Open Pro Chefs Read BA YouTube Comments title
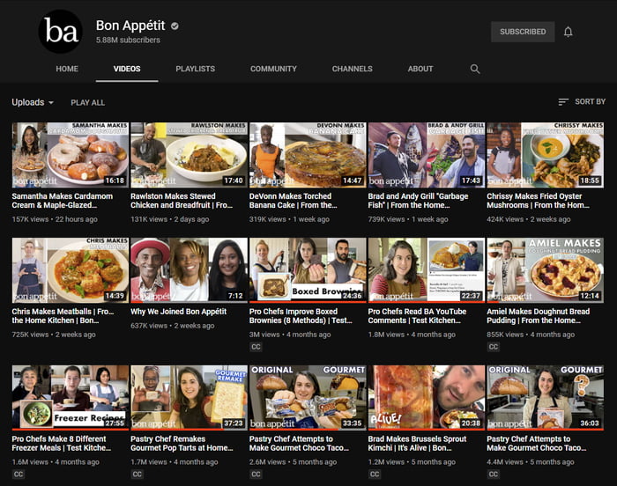The height and width of the screenshot is (486, 617). (x=417, y=316)
